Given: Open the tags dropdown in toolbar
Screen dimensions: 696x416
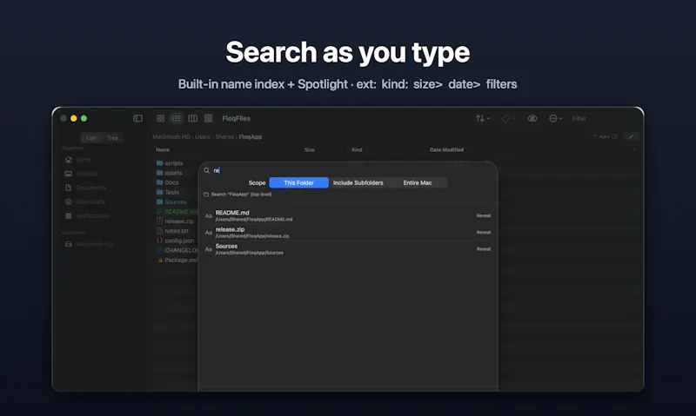Looking at the screenshot, I should 508,118.
